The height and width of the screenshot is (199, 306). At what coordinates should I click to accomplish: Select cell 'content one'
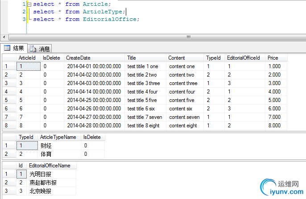click(185, 66)
